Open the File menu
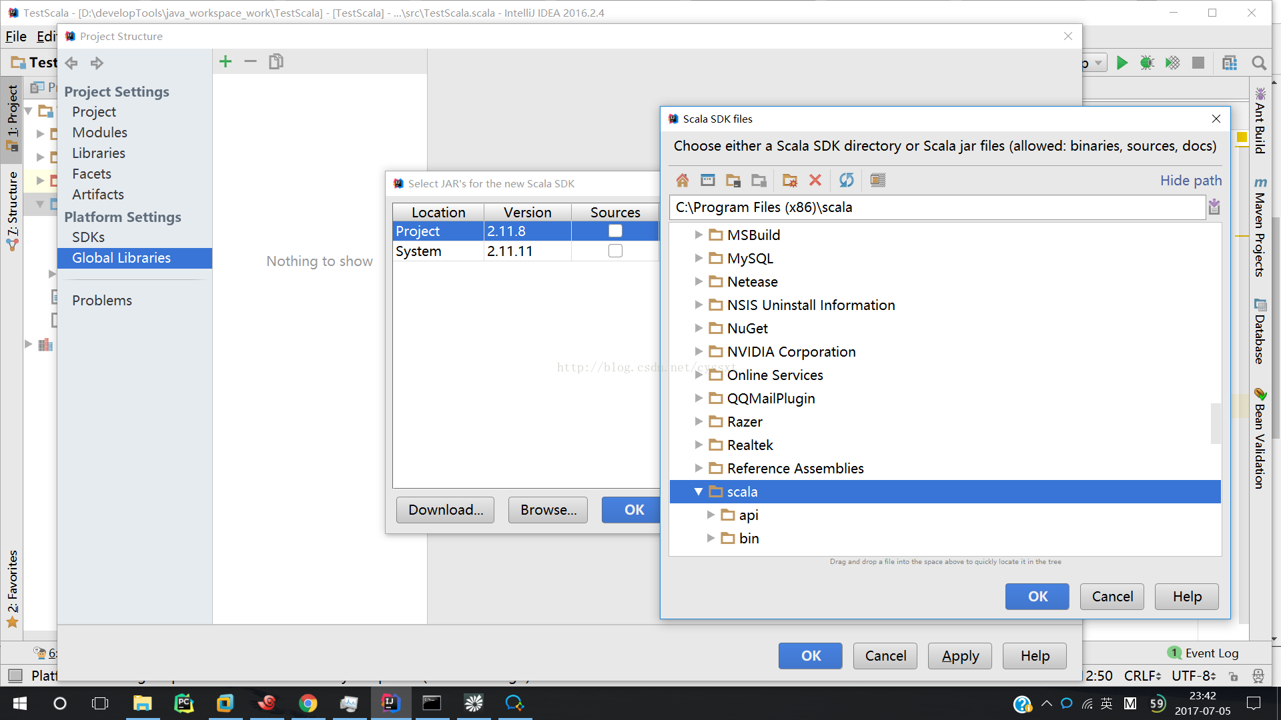This screenshot has width=1281, height=720. 16,37
